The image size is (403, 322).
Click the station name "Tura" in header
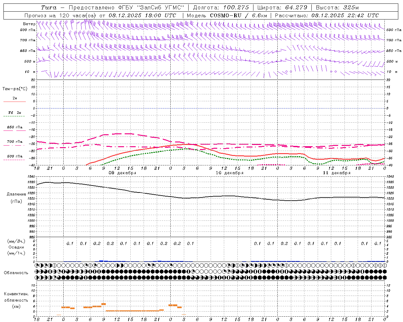click(49, 8)
